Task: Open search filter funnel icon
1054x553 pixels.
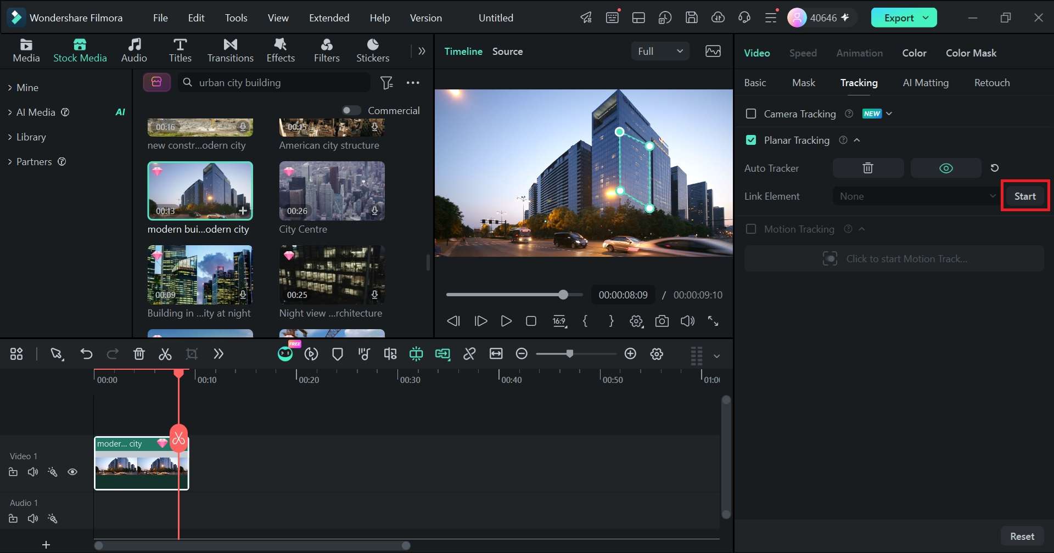Action: [386, 83]
